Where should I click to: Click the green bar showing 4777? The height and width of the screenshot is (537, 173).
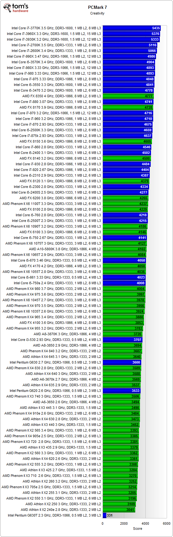click(128, 96)
